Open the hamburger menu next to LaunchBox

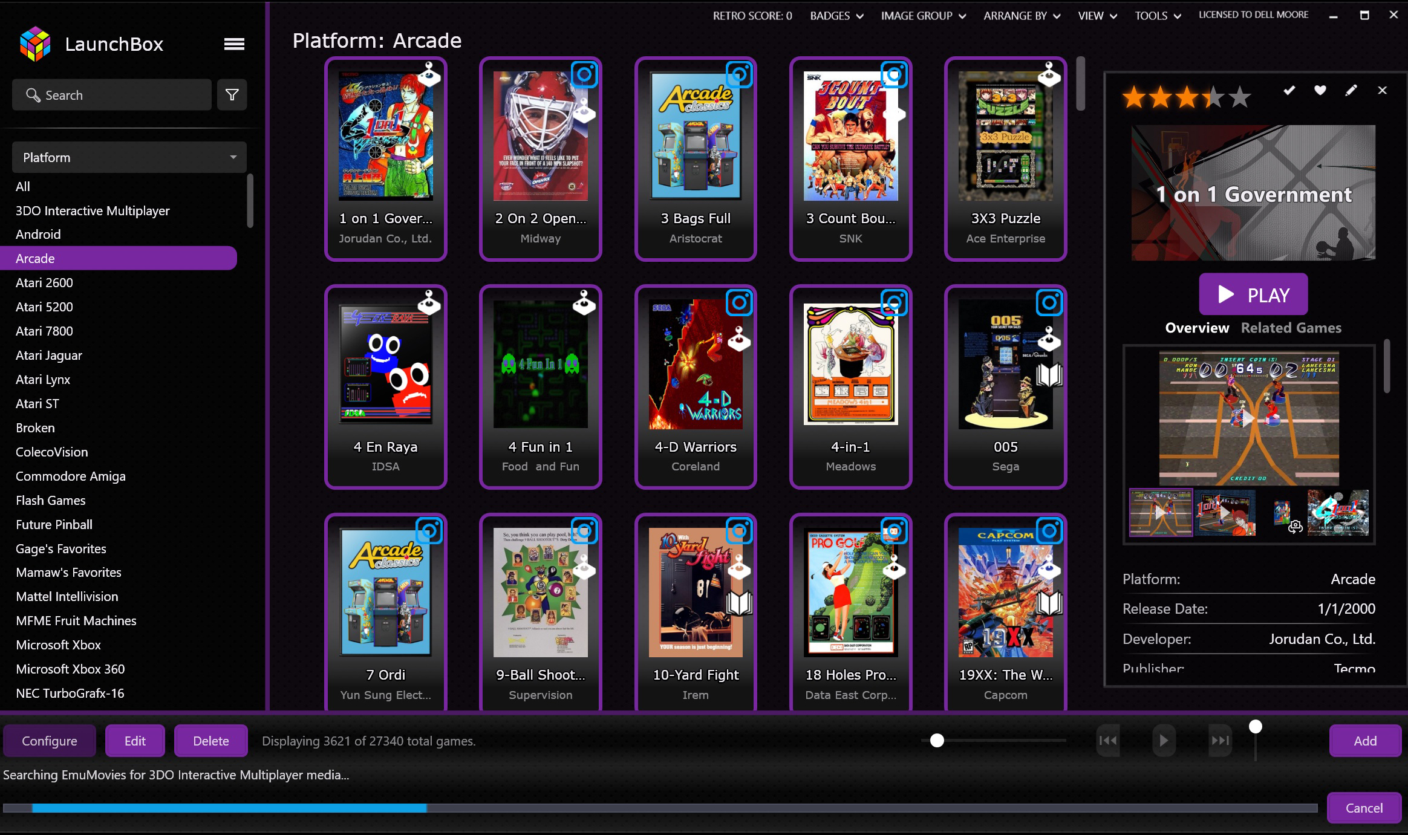point(234,44)
